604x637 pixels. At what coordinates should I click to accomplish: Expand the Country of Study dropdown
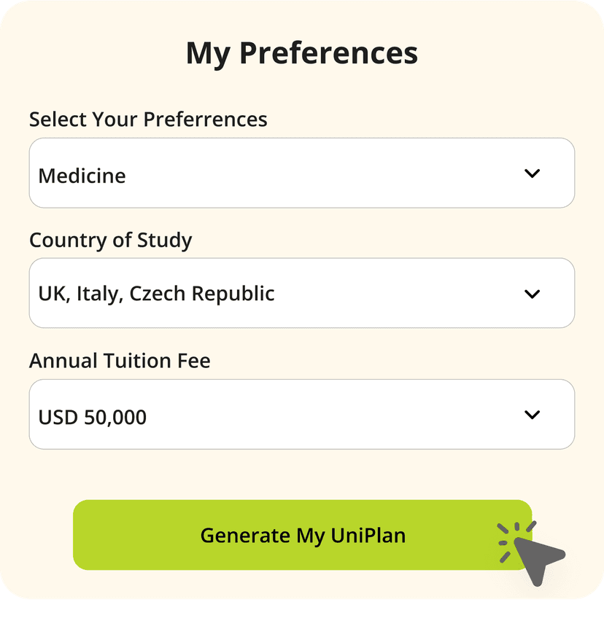click(301, 294)
